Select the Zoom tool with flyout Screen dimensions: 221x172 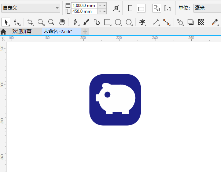tap(41, 22)
